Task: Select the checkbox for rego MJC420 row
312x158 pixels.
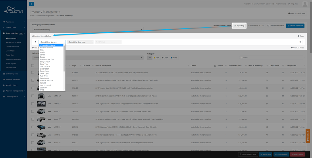Action: pos(33,88)
